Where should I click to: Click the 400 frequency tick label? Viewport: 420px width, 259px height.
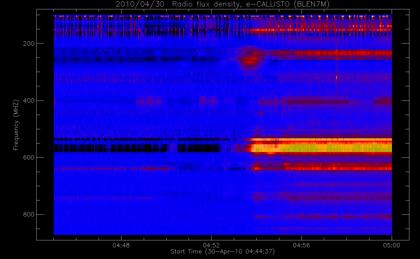(x=29, y=100)
